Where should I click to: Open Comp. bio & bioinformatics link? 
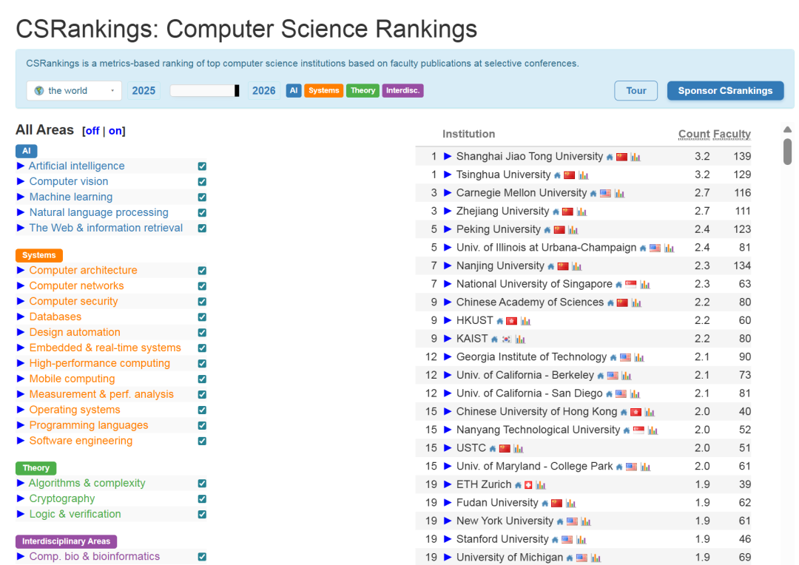pos(94,556)
